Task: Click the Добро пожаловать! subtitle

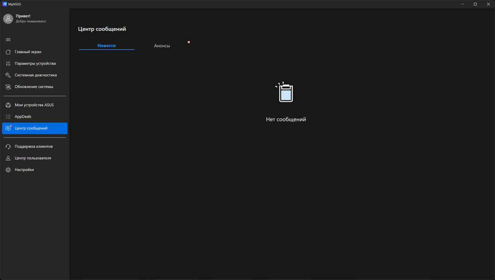Action: pyautogui.click(x=31, y=21)
